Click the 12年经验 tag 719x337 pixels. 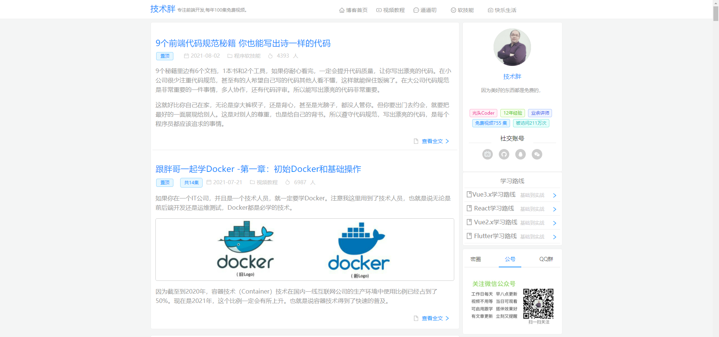(513, 113)
